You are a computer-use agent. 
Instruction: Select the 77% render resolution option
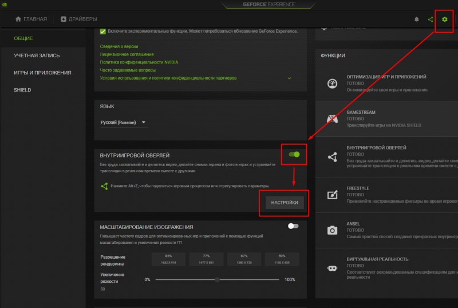[x=206, y=259]
